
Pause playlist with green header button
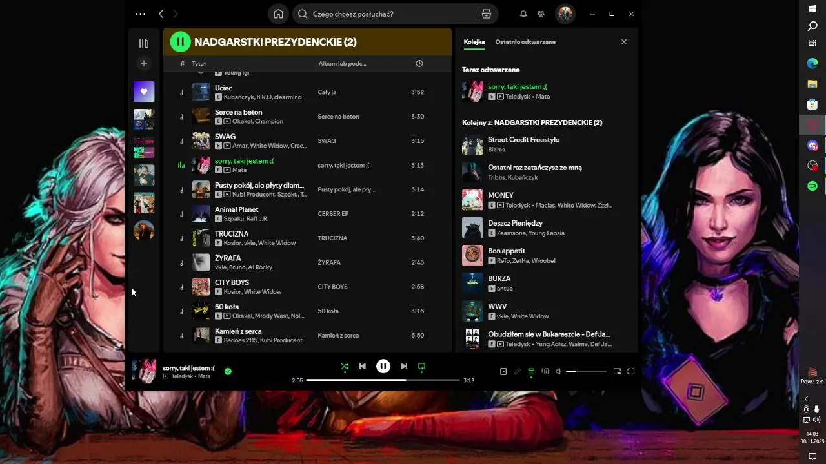tap(180, 42)
